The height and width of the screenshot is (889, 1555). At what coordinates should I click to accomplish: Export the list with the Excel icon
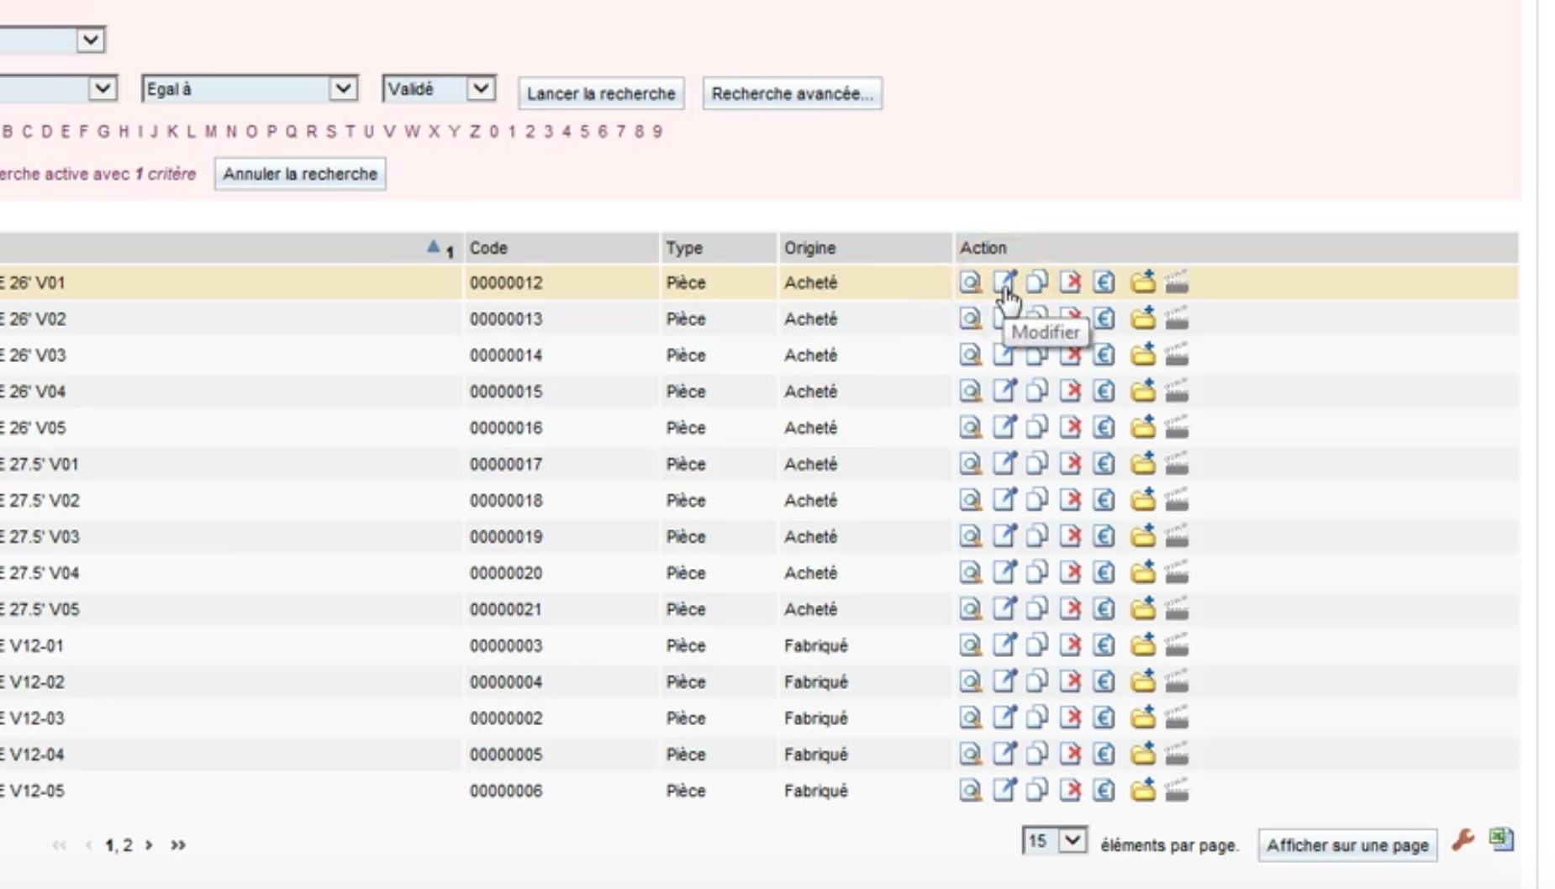tap(1501, 839)
